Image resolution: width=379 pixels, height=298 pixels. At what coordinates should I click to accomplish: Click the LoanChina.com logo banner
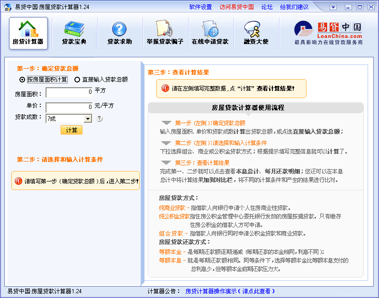[x=328, y=33]
